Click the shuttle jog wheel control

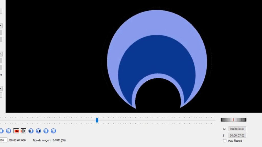point(233,119)
